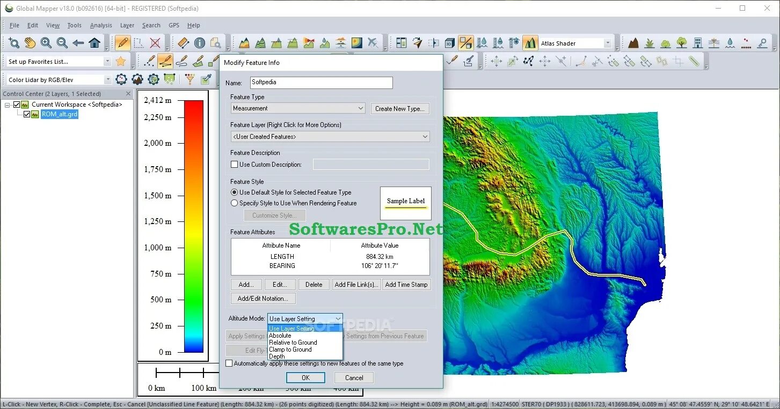
Task: Click the Lidar filter funnel icon
Action: (x=189, y=79)
